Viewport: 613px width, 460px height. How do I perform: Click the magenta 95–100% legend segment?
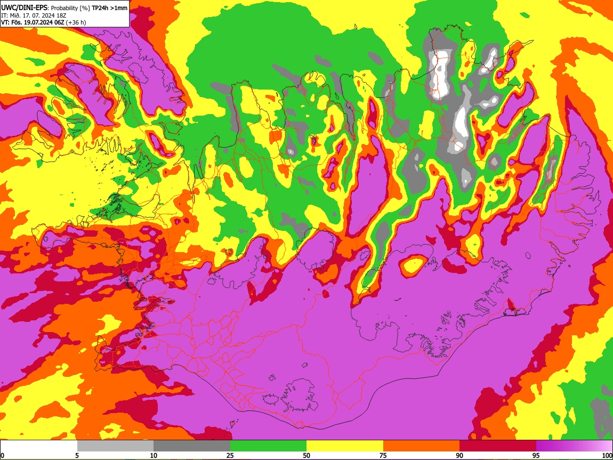[574, 446]
